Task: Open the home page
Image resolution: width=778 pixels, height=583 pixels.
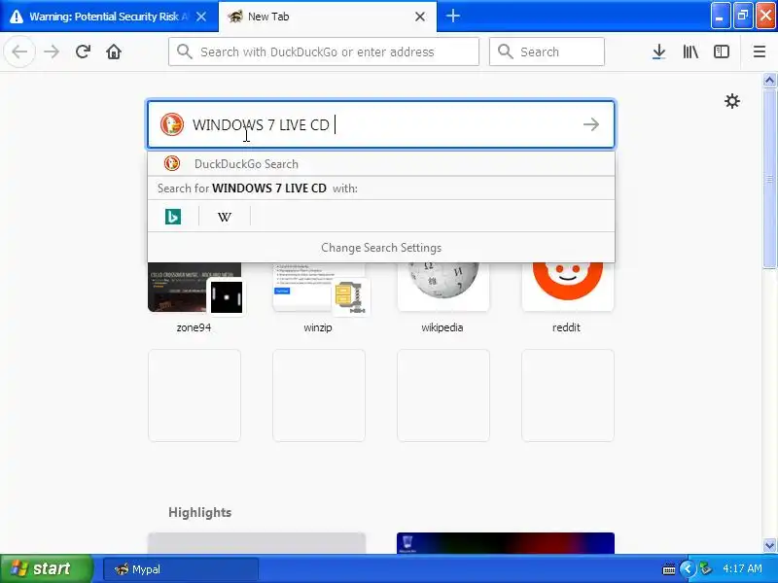Action: pos(114,51)
